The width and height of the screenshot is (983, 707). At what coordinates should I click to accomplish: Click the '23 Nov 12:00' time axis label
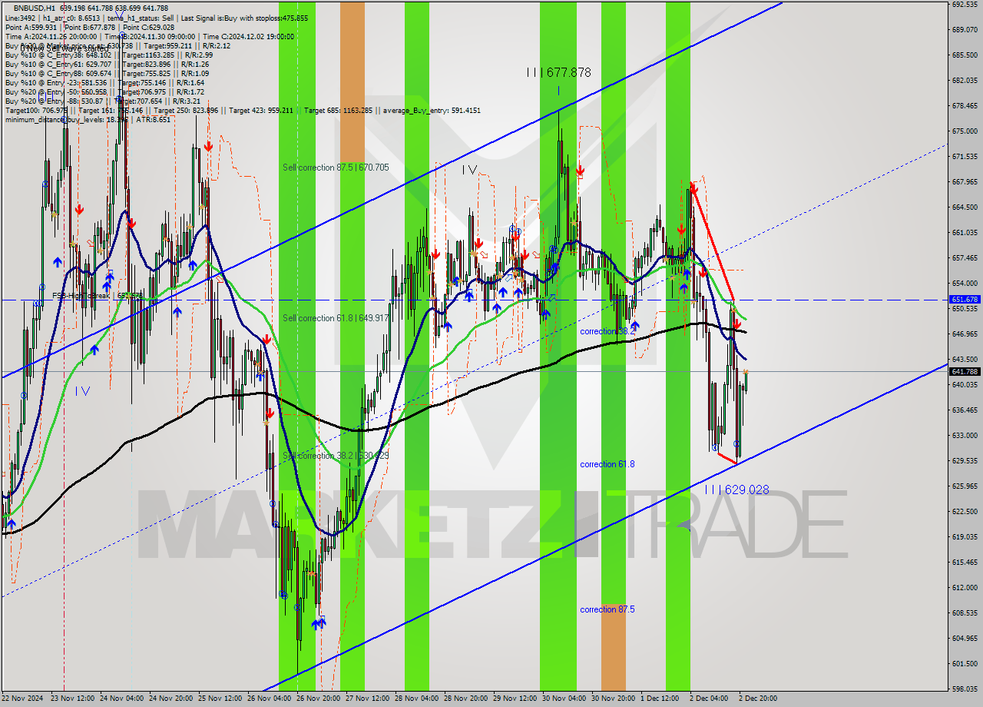[73, 699]
